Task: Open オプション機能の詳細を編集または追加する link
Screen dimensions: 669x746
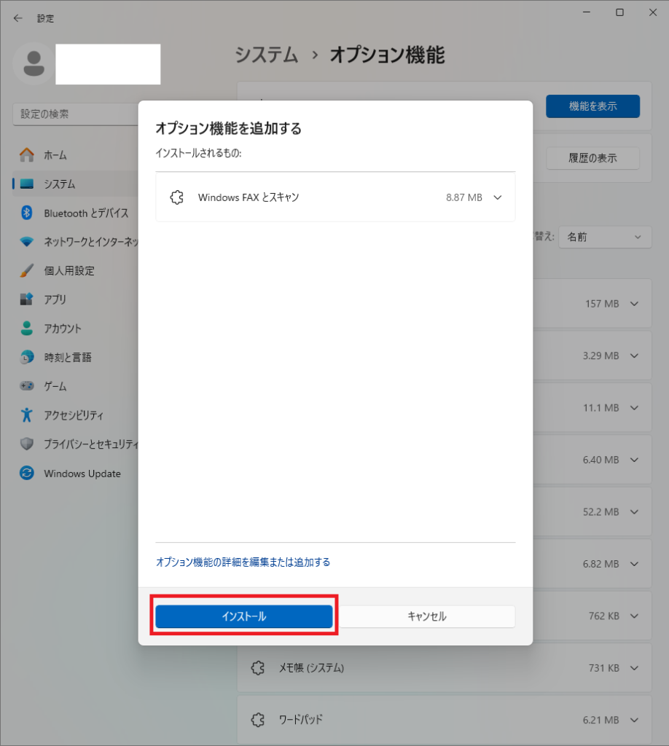Action: pos(243,562)
